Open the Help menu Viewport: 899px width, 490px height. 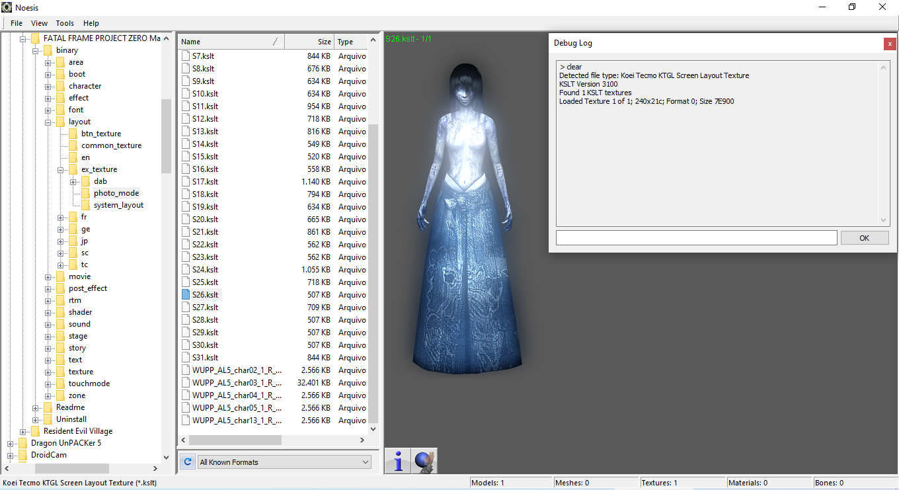click(x=91, y=23)
